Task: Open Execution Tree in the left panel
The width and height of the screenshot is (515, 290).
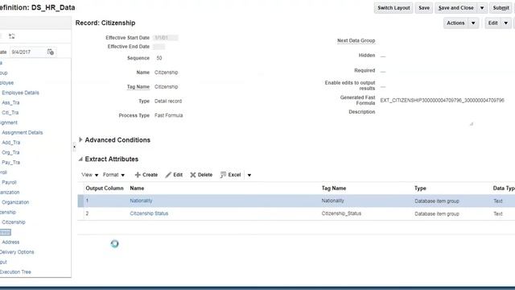Action: tap(15, 272)
